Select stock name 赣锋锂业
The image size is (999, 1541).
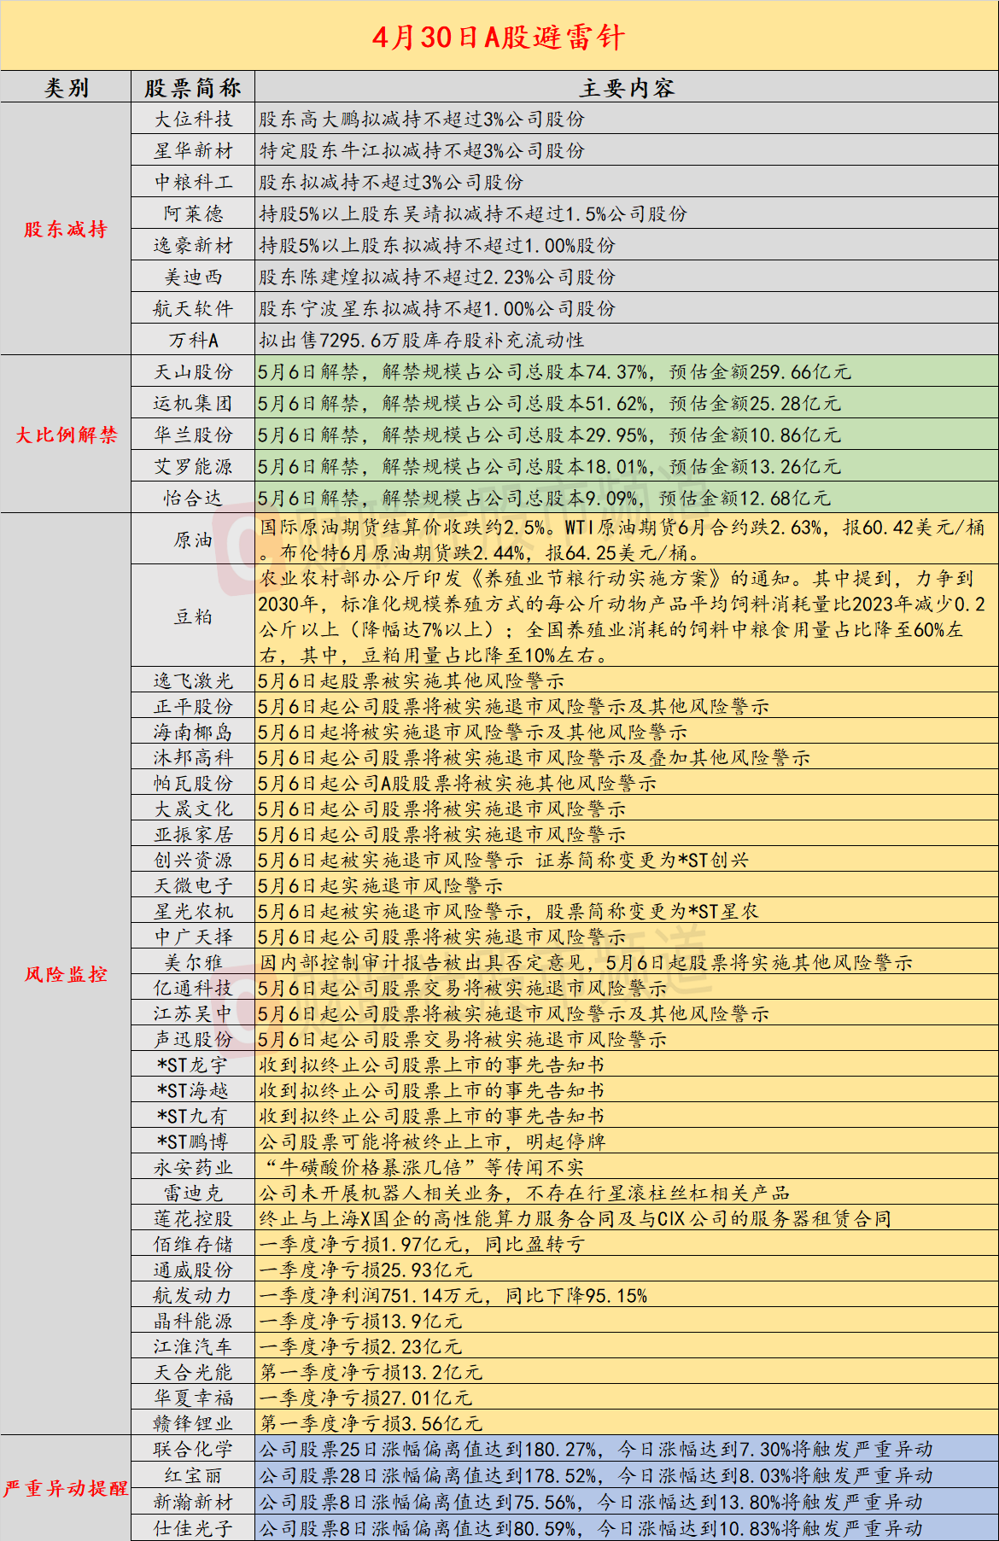(x=193, y=1423)
